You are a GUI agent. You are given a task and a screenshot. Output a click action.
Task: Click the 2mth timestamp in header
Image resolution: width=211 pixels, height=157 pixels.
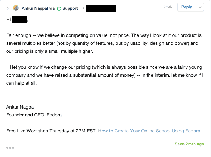click(x=167, y=7)
